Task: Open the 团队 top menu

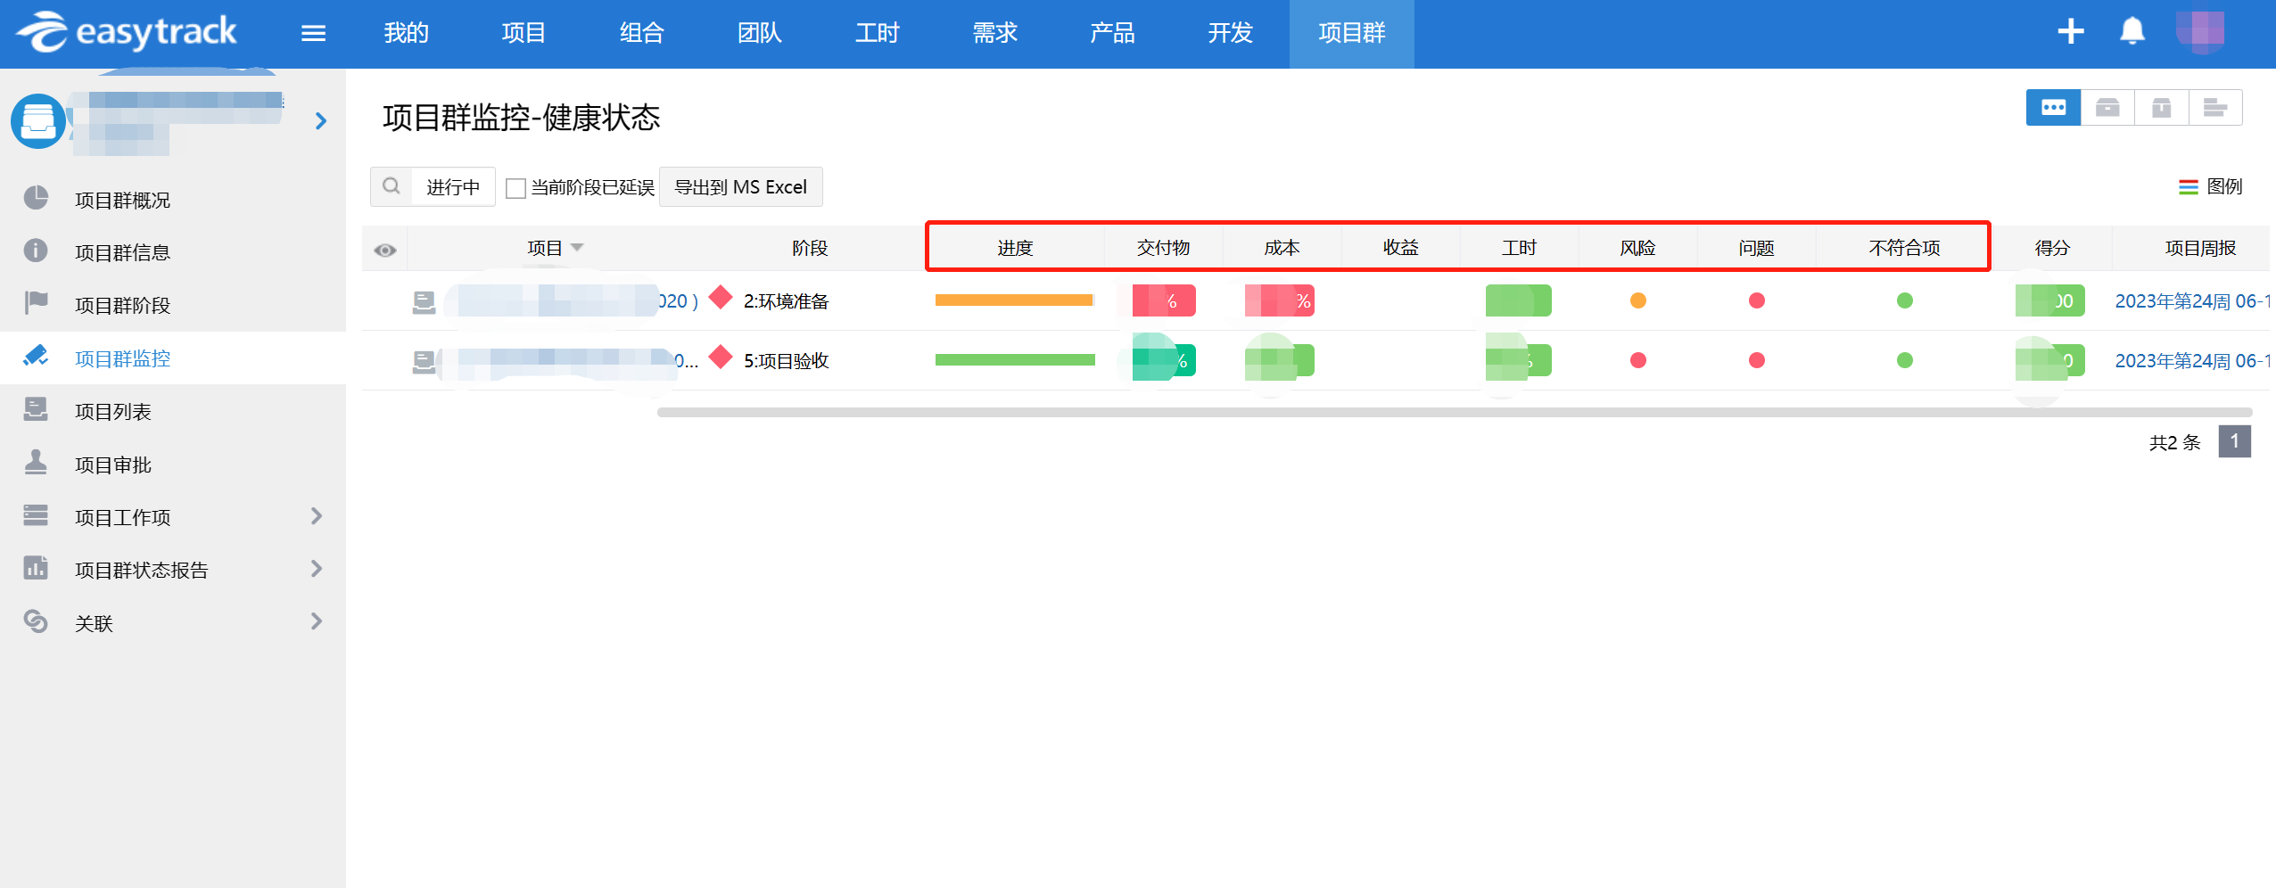Action: pyautogui.click(x=759, y=33)
